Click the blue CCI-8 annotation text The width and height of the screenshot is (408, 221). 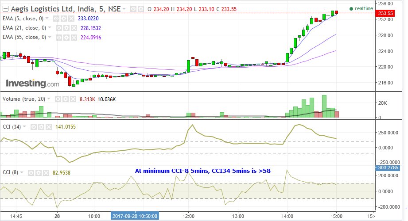(203, 171)
